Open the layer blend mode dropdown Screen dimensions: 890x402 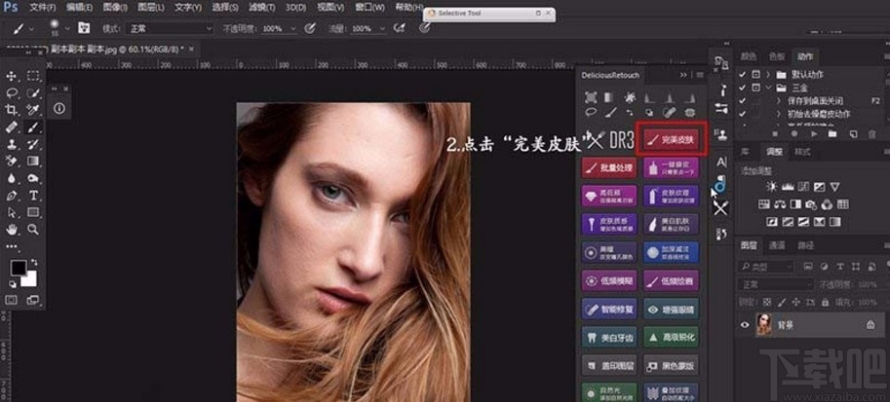tap(775, 284)
